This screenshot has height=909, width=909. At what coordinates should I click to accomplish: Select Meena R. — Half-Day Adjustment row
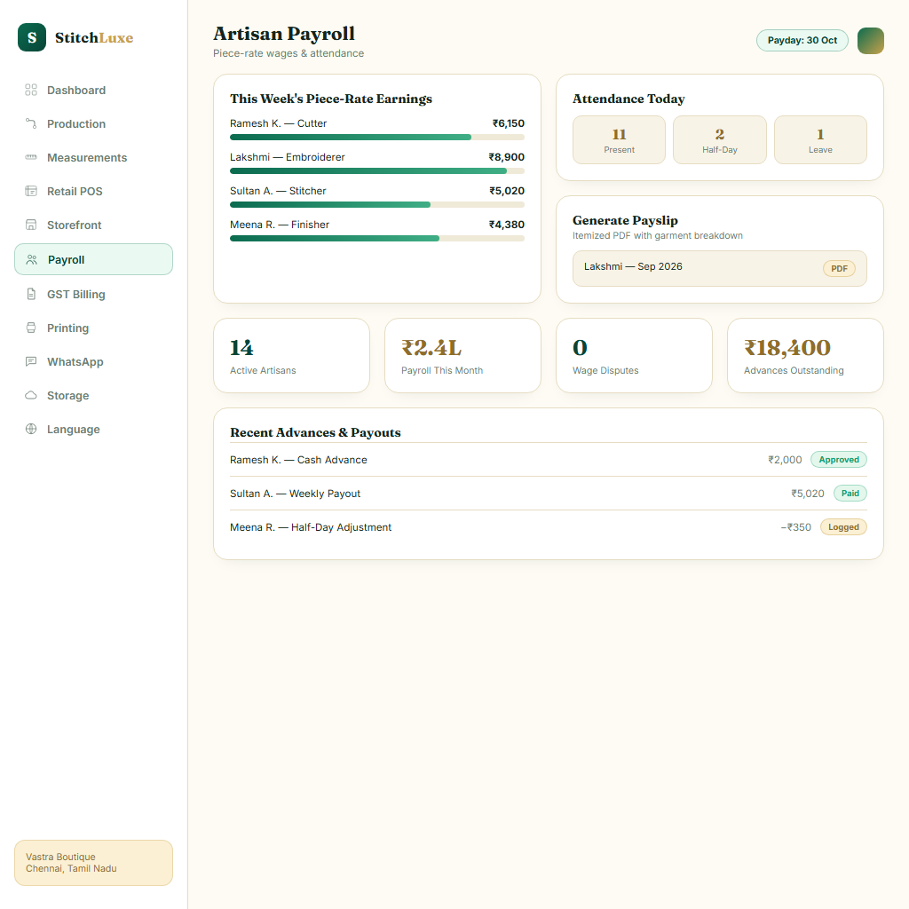(x=549, y=527)
